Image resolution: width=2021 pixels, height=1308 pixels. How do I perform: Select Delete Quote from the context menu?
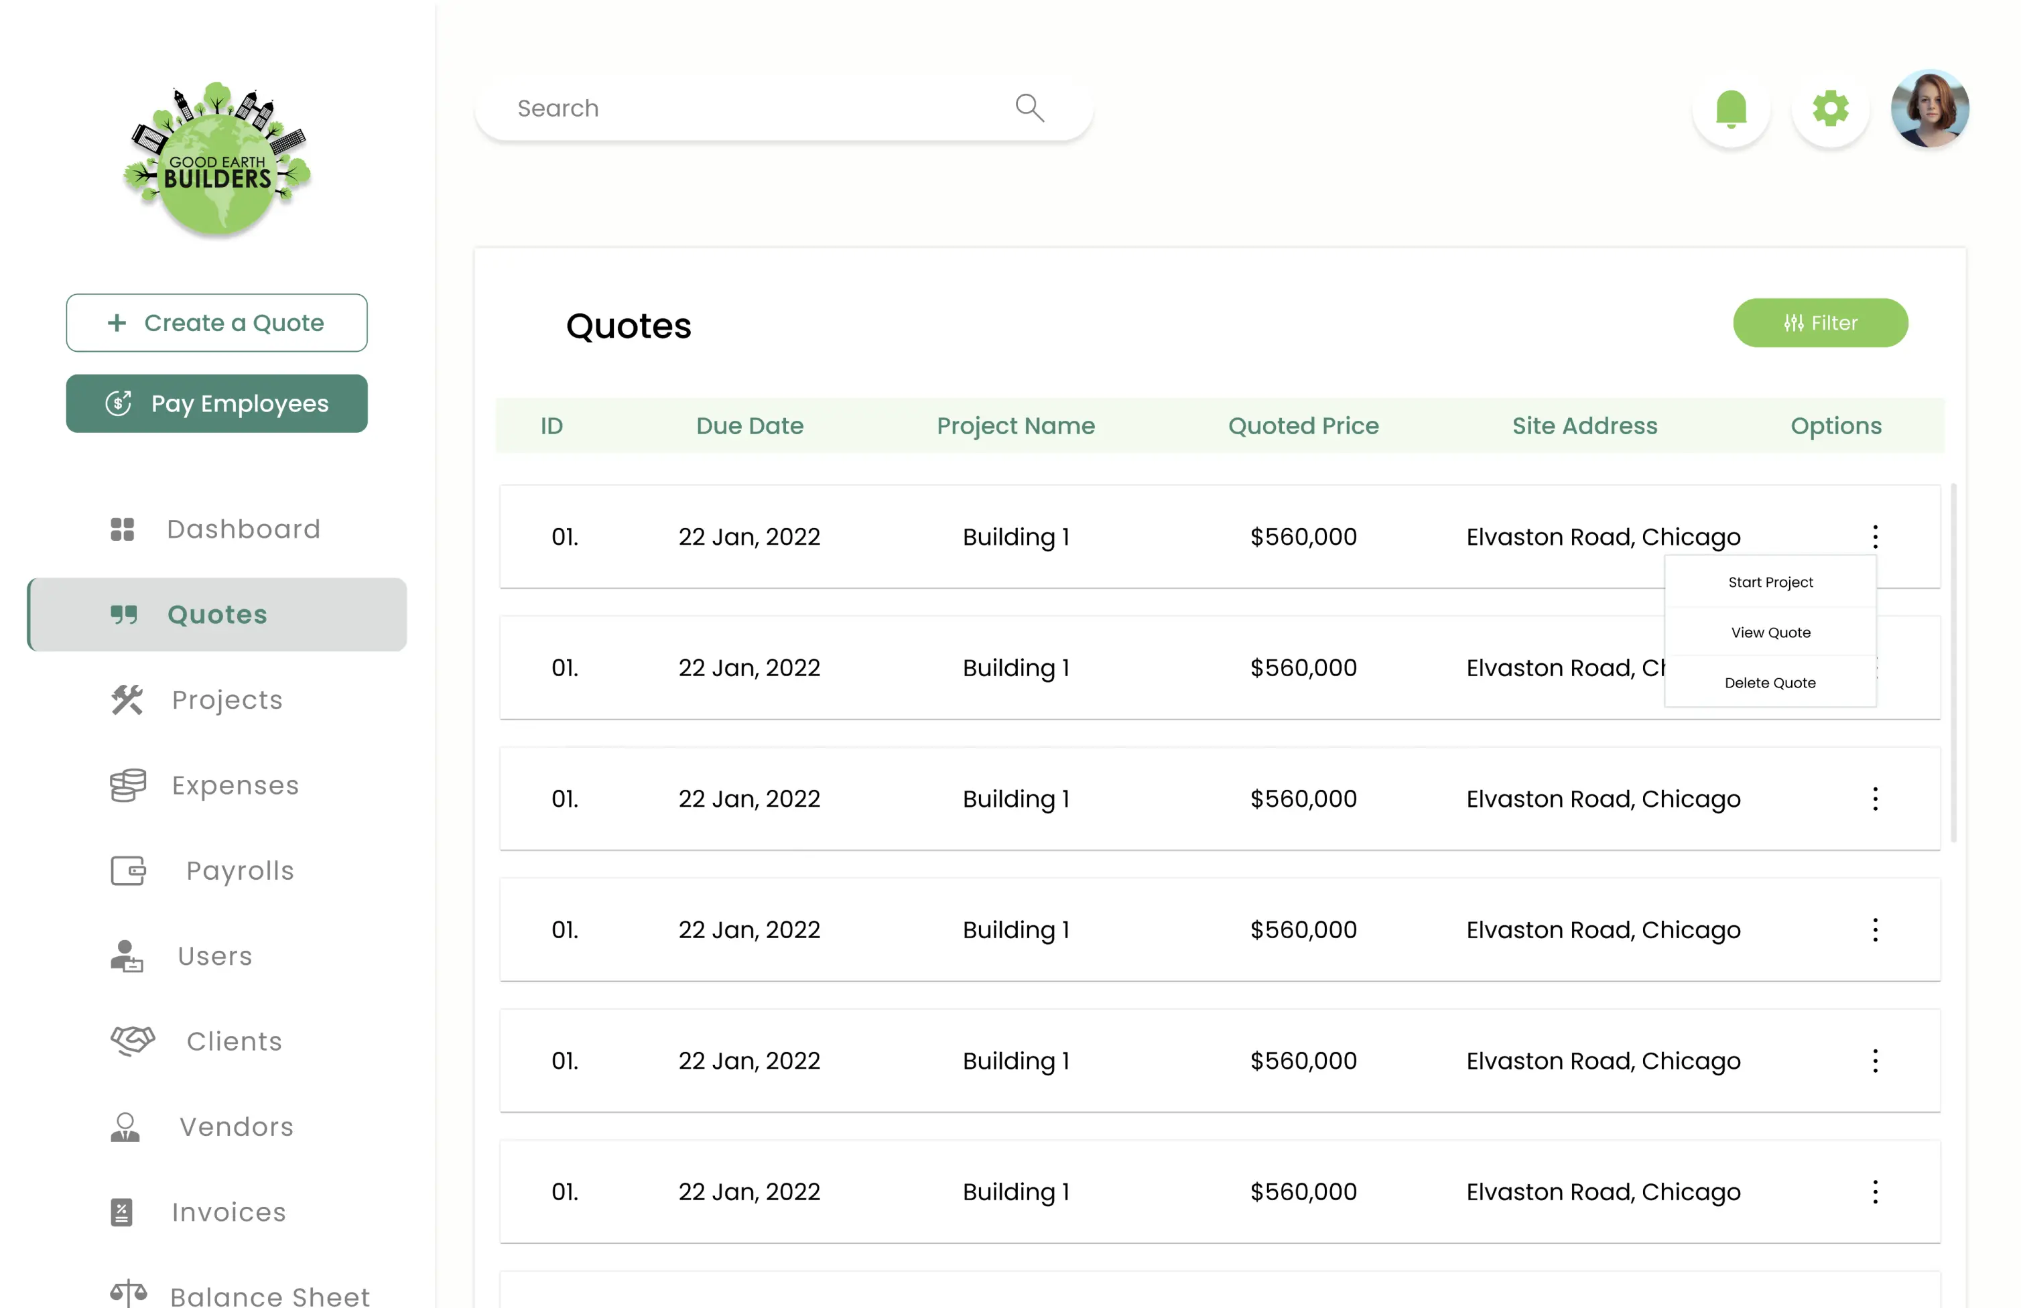1770,683
